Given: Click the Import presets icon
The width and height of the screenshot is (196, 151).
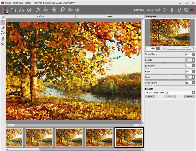Looking at the screenshot, I should tap(46, 10).
